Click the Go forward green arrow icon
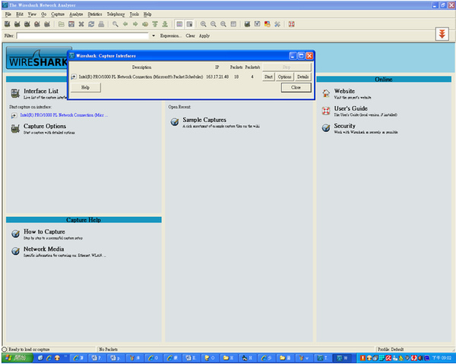 pos(135,24)
